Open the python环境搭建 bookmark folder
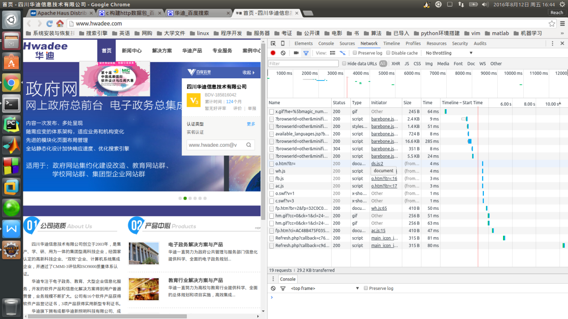The height and width of the screenshot is (319, 568). (x=436, y=33)
